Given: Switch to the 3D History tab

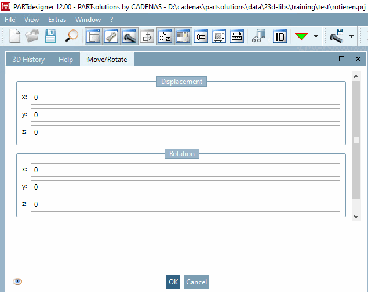Looking at the screenshot, I should 28,60.
